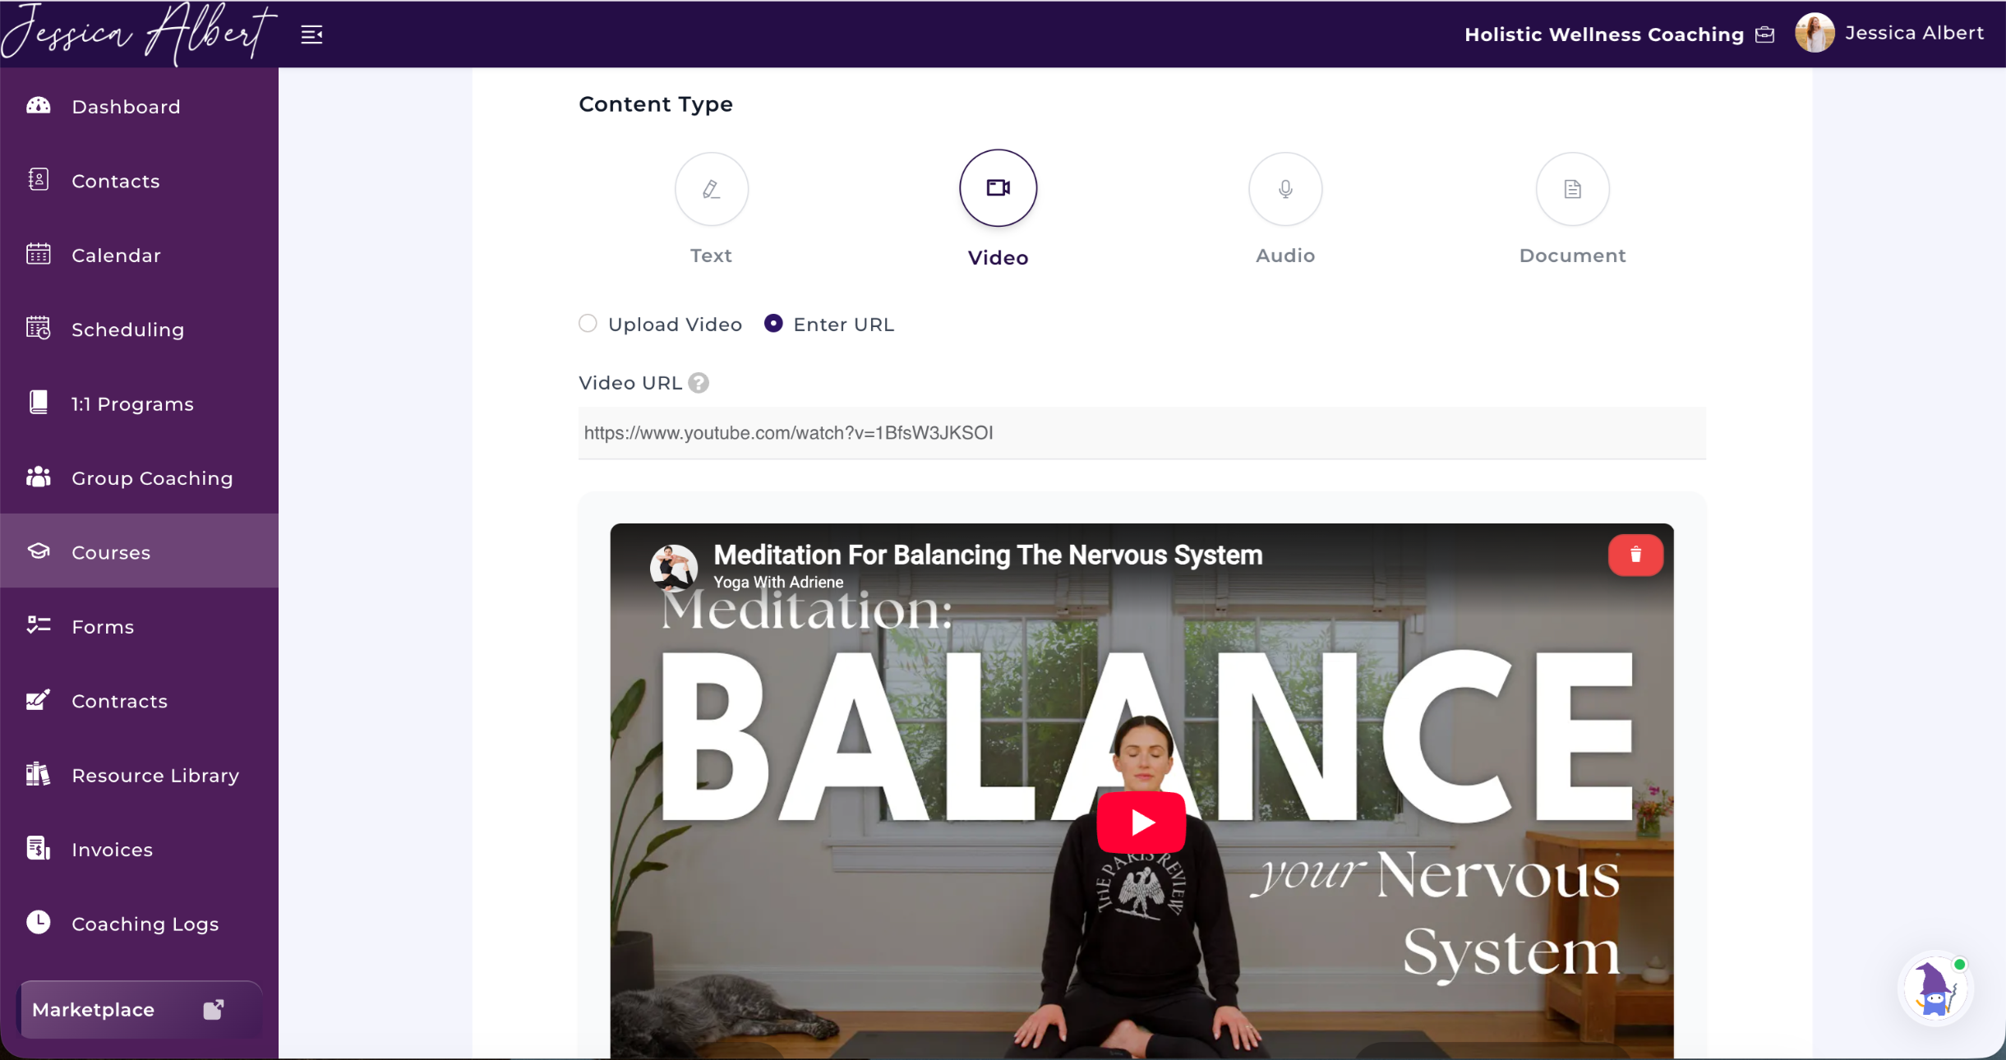Click the Video URL help question mark
The image size is (2006, 1060).
click(699, 383)
